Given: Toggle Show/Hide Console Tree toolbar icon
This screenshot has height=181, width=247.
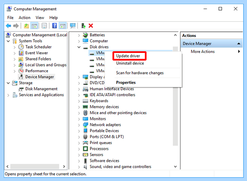Looking at the screenshot, I should pyautogui.click(x=34, y=25).
